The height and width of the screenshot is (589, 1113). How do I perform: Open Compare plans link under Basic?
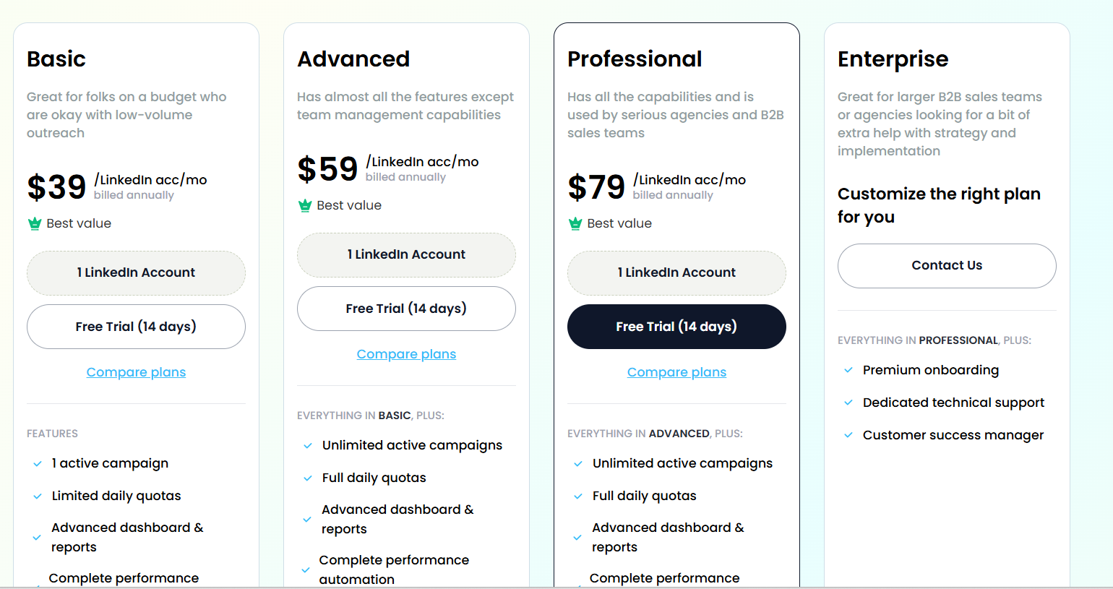pos(136,372)
